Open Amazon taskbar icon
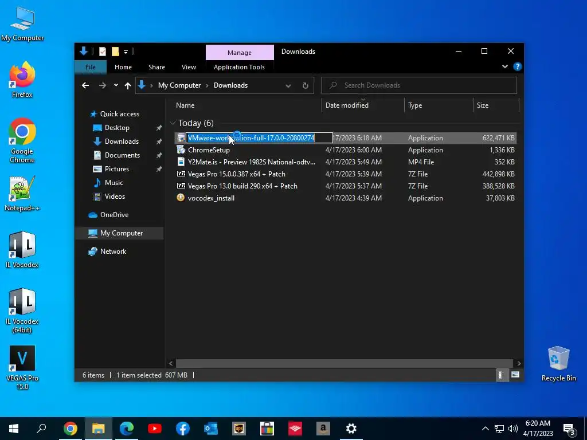Viewport: 587px width, 440px height. click(323, 429)
